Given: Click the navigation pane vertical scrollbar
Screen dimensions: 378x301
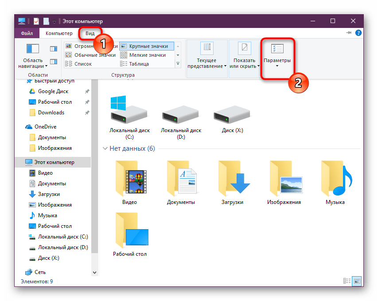Looking at the screenshot, I should point(94,177).
